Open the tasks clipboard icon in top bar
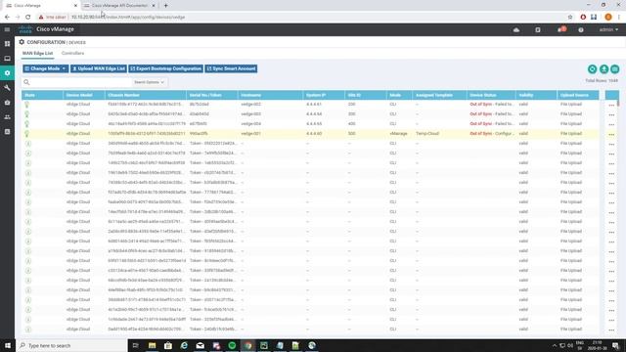 click(x=538, y=30)
